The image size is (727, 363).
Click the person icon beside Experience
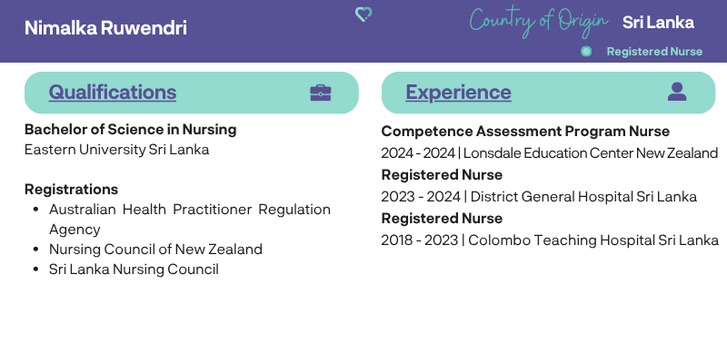coord(677,92)
